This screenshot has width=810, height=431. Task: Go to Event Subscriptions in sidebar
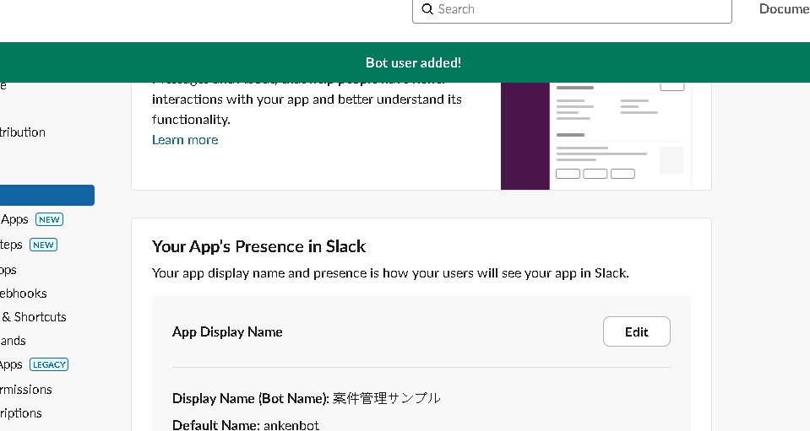(21, 413)
